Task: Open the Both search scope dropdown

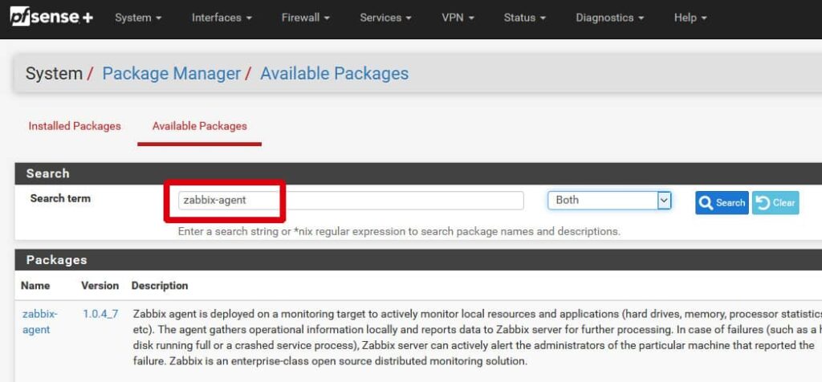Action: [x=609, y=201]
